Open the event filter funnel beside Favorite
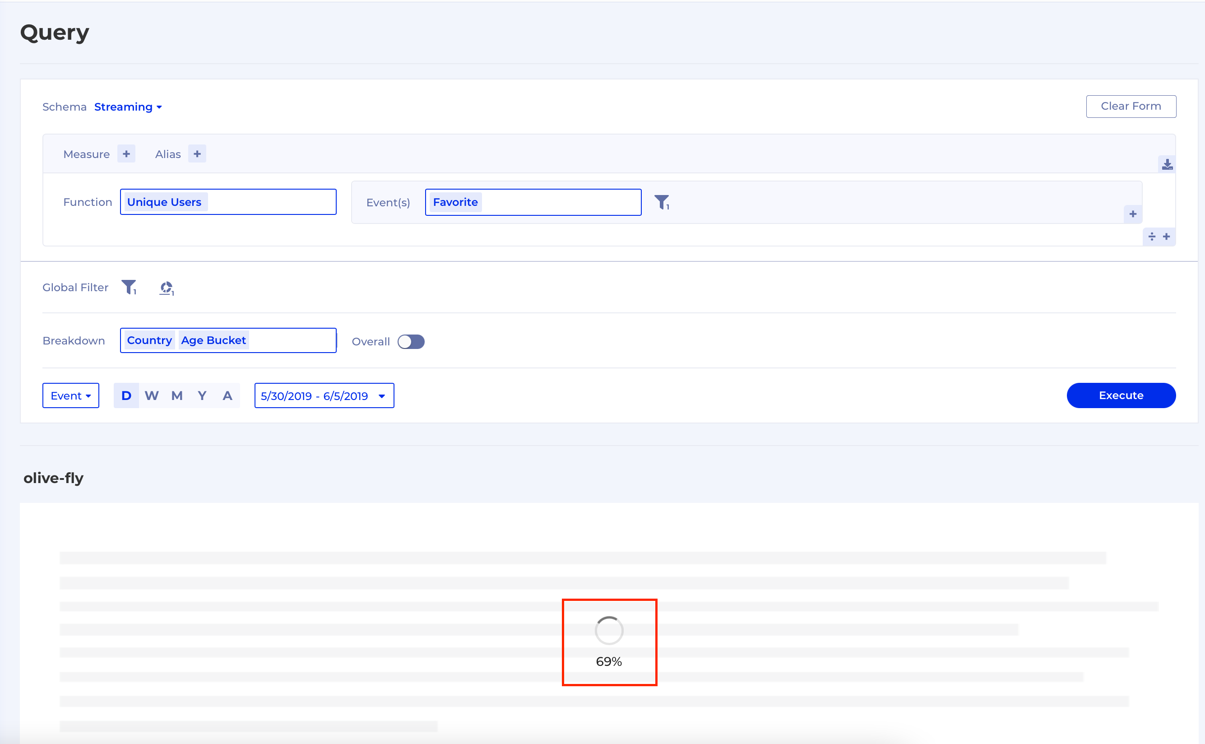The height and width of the screenshot is (744, 1205). click(x=662, y=202)
